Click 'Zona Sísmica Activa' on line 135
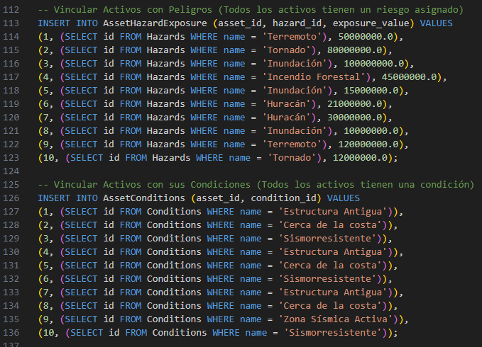This screenshot has width=482, height=347. pos(335,319)
